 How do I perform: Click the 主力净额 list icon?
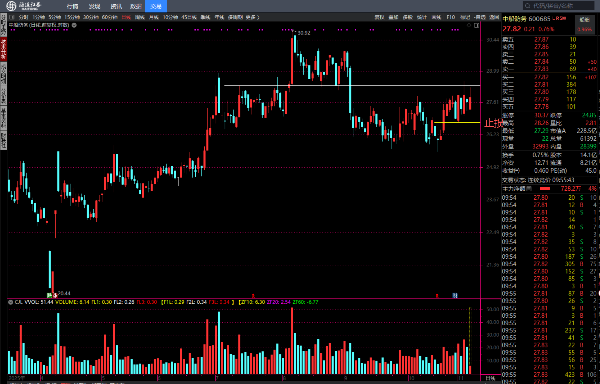tap(529, 189)
